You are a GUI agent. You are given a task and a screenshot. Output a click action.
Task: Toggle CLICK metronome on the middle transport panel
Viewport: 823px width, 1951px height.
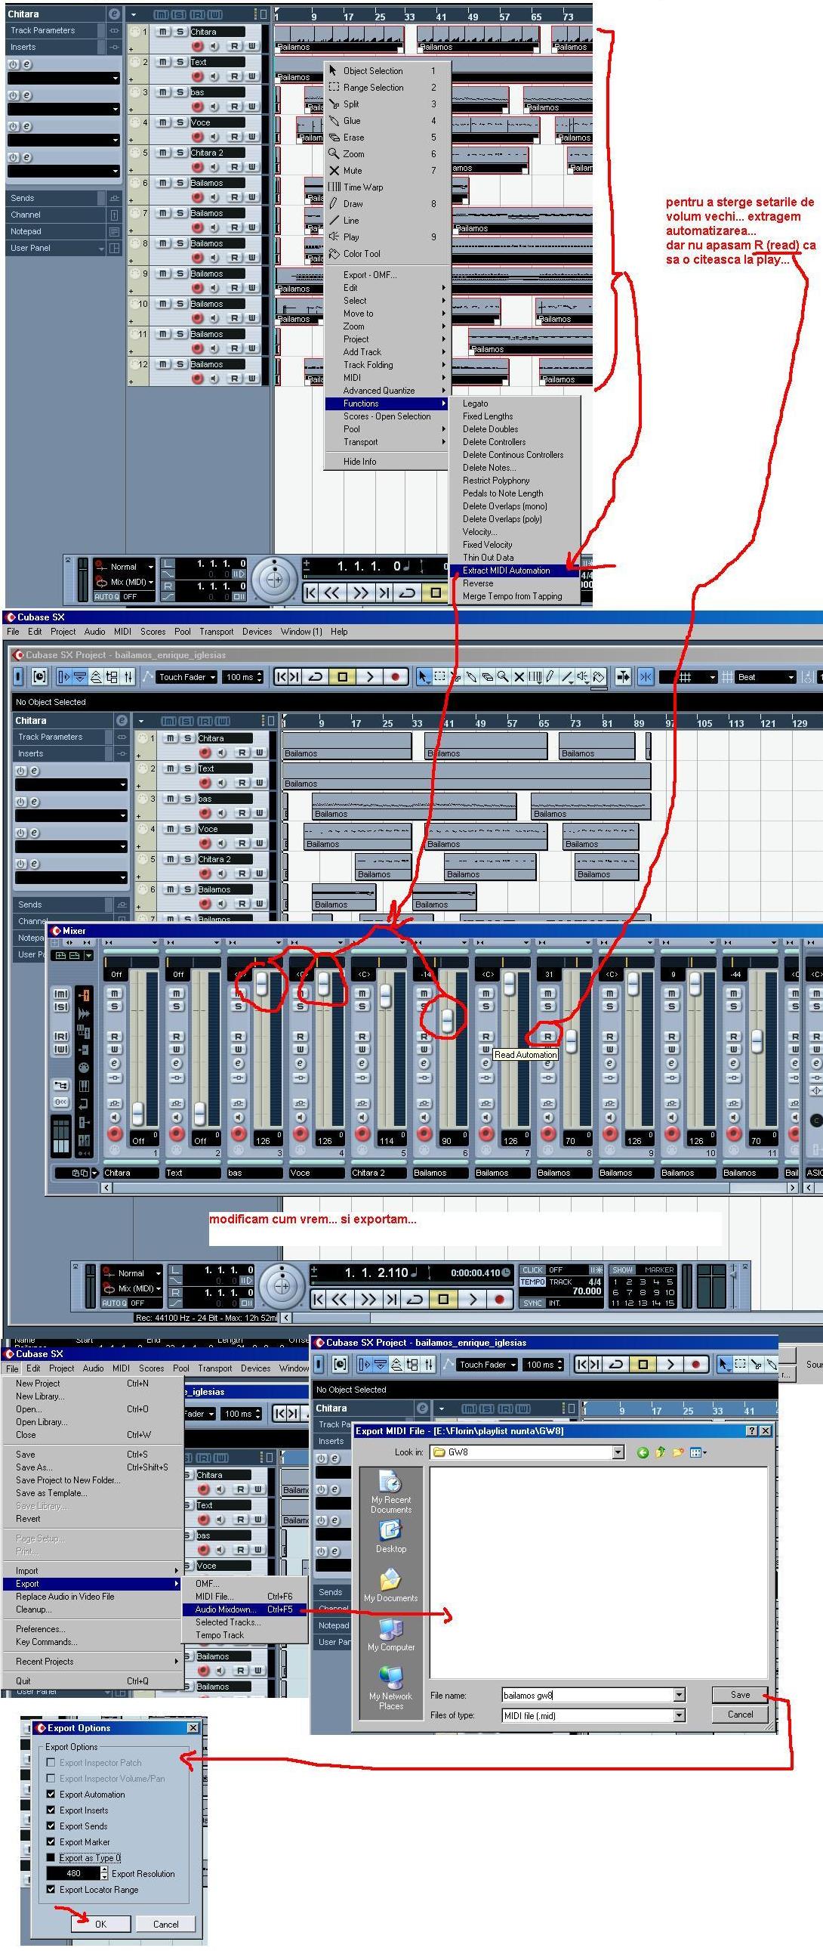tap(532, 1270)
